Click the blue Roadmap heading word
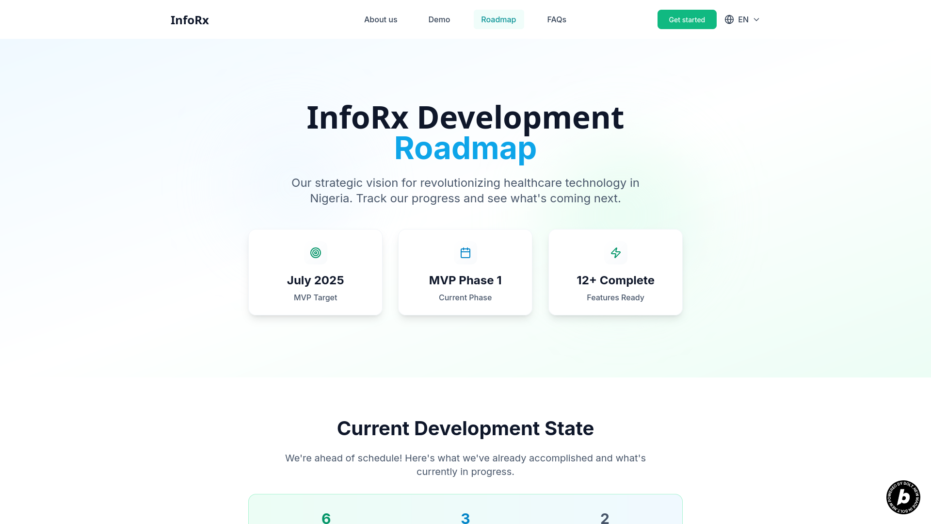This screenshot has height=524, width=931. 465,148
